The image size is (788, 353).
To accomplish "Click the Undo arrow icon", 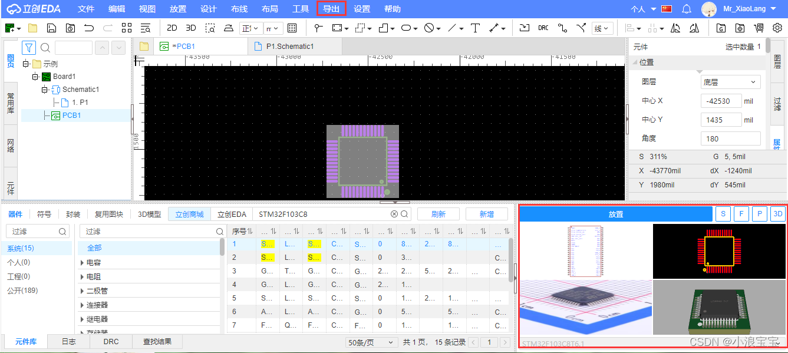I will pyautogui.click(x=89, y=28).
